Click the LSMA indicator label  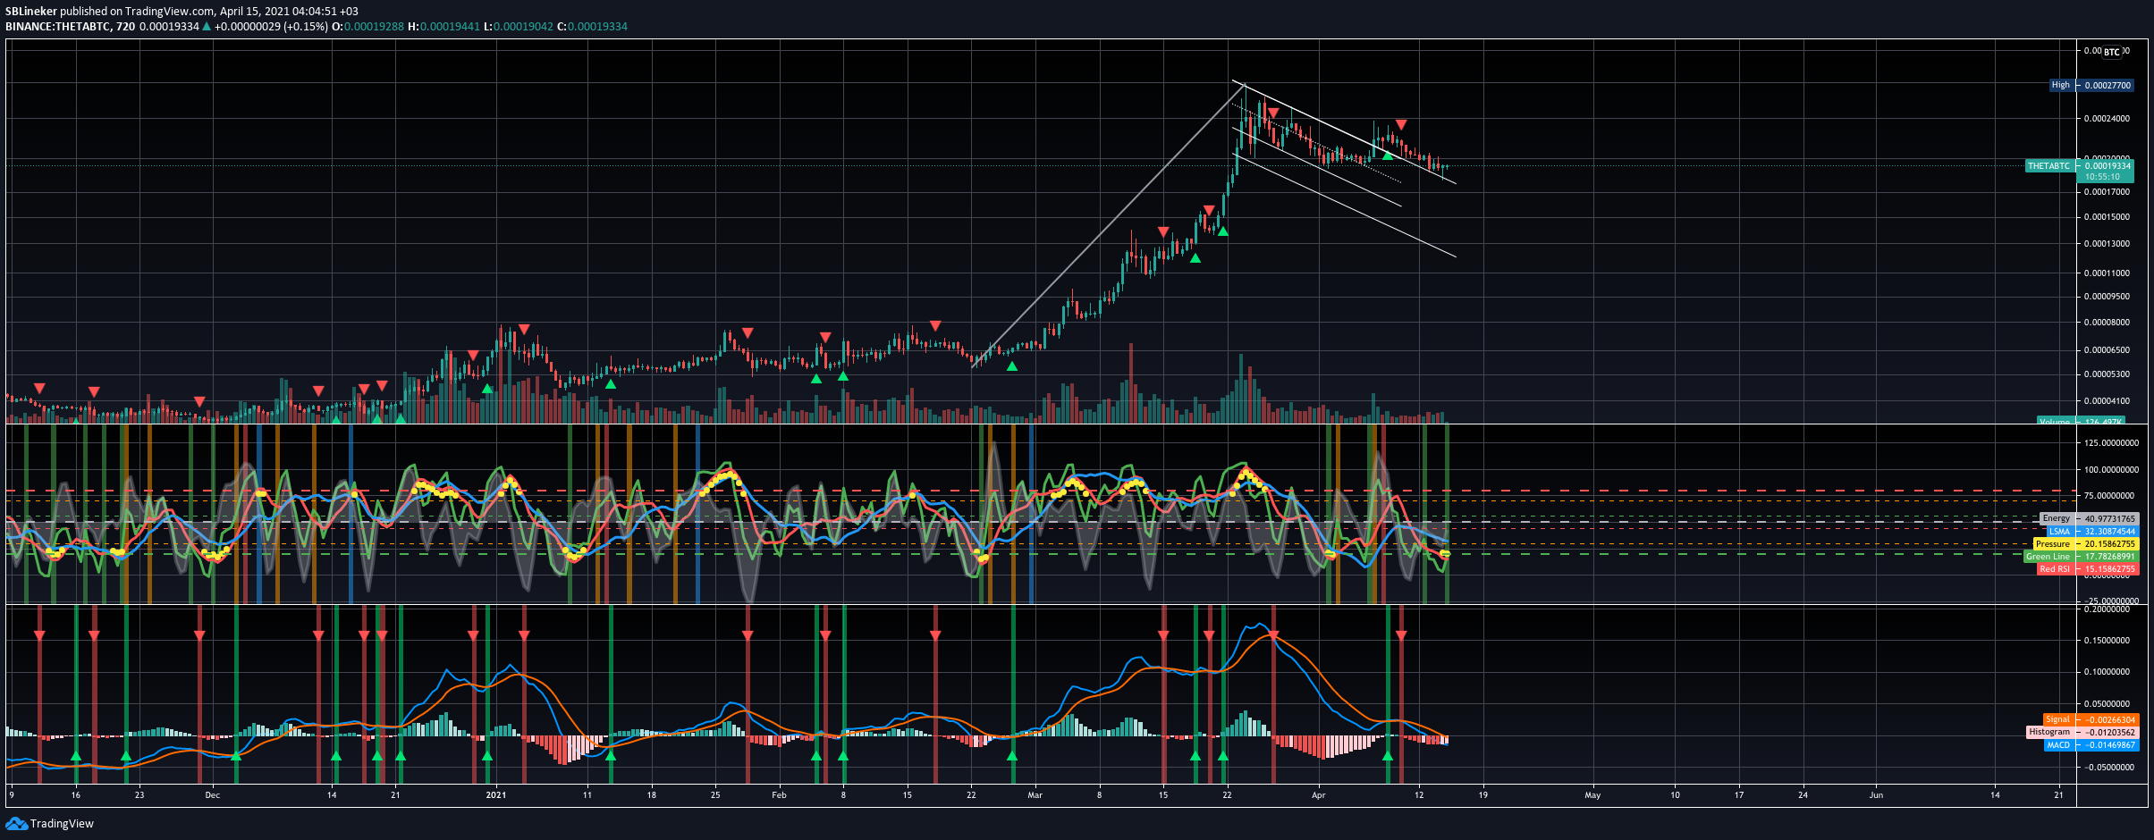pyautogui.click(x=2059, y=531)
